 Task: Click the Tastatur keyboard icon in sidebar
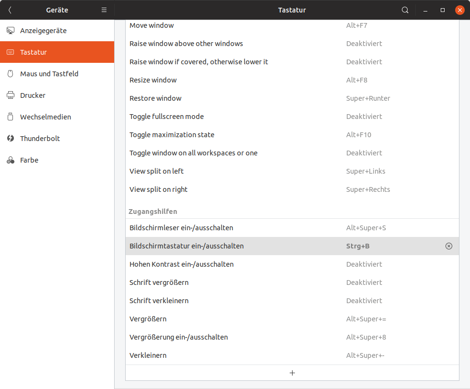[x=11, y=52]
